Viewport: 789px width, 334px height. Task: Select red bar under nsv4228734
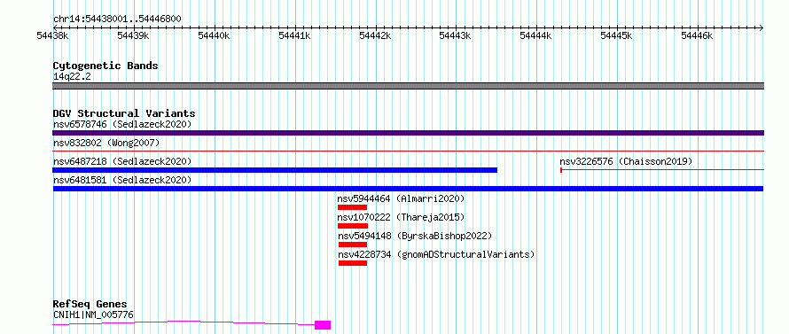click(x=352, y=263)
